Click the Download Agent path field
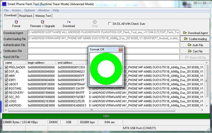 (104, 32)
